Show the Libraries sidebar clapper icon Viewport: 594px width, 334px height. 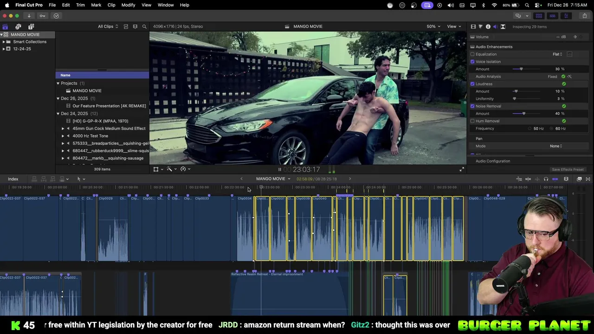5,26
